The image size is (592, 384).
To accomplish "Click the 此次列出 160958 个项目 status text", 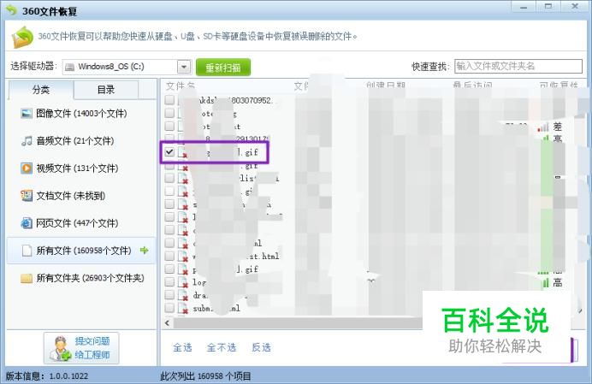I will [206, 376].
